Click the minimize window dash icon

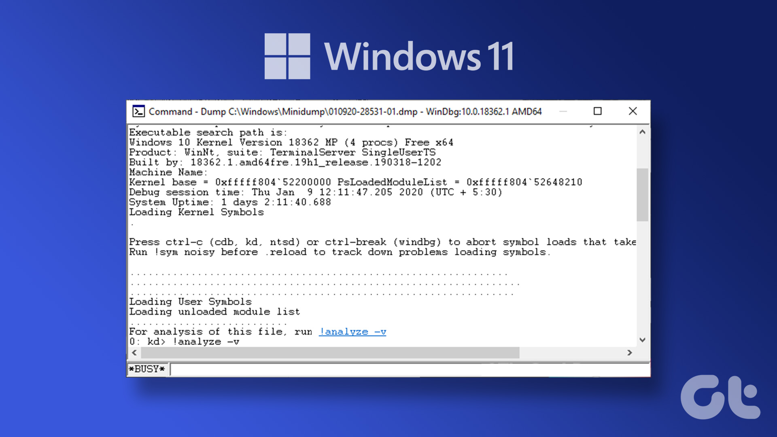(x=564, y=111)
